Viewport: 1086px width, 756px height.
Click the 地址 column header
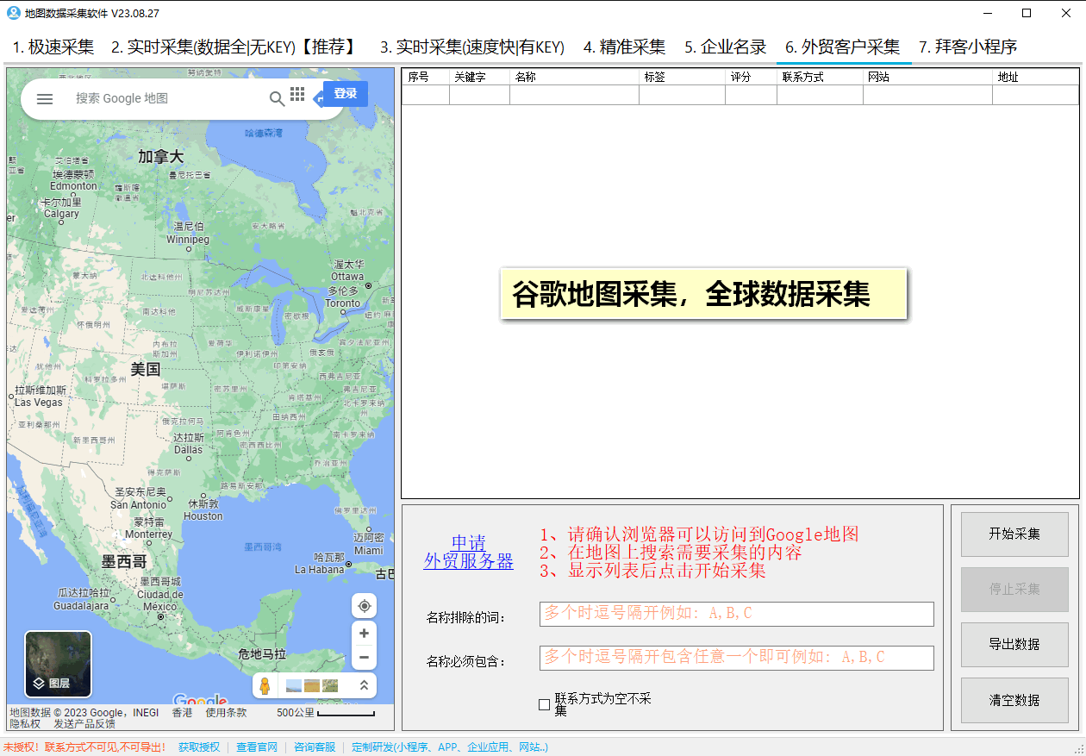click(1036, 77)
